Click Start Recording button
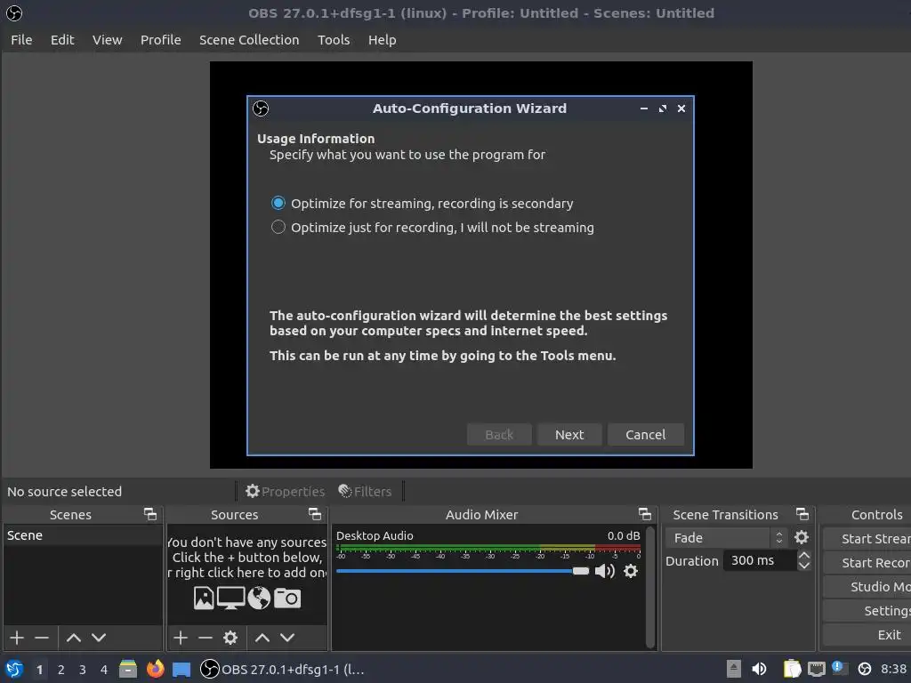The width and height of the screenshot is (911, 683). [867, 563]
